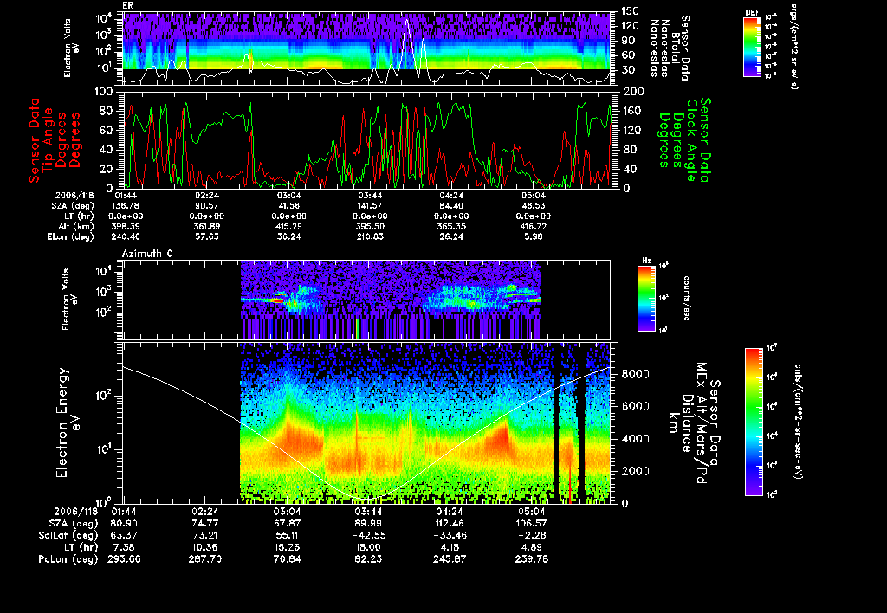Screen dimensions: 887x613
Task: Select PdLon value 82.23
Action: coord(369,559)
